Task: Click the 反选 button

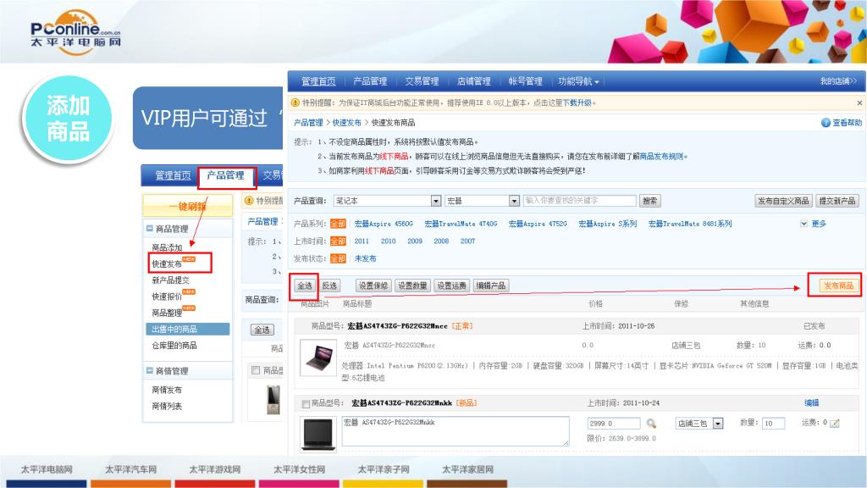Action: point(329,286)
